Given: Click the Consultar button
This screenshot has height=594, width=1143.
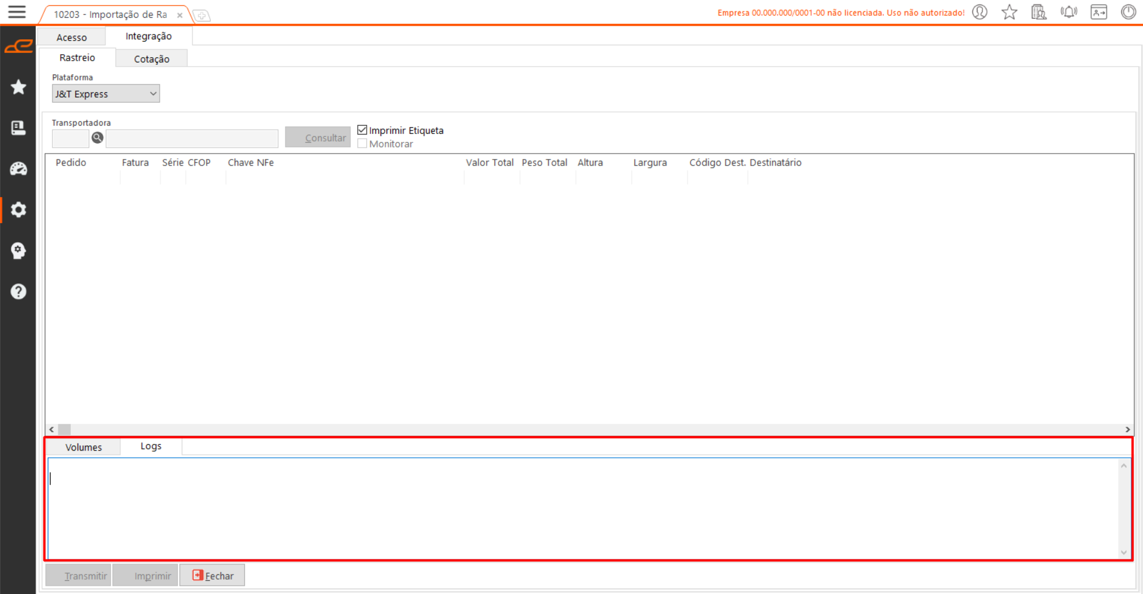Looking at the screenshot, I should 318,137.
